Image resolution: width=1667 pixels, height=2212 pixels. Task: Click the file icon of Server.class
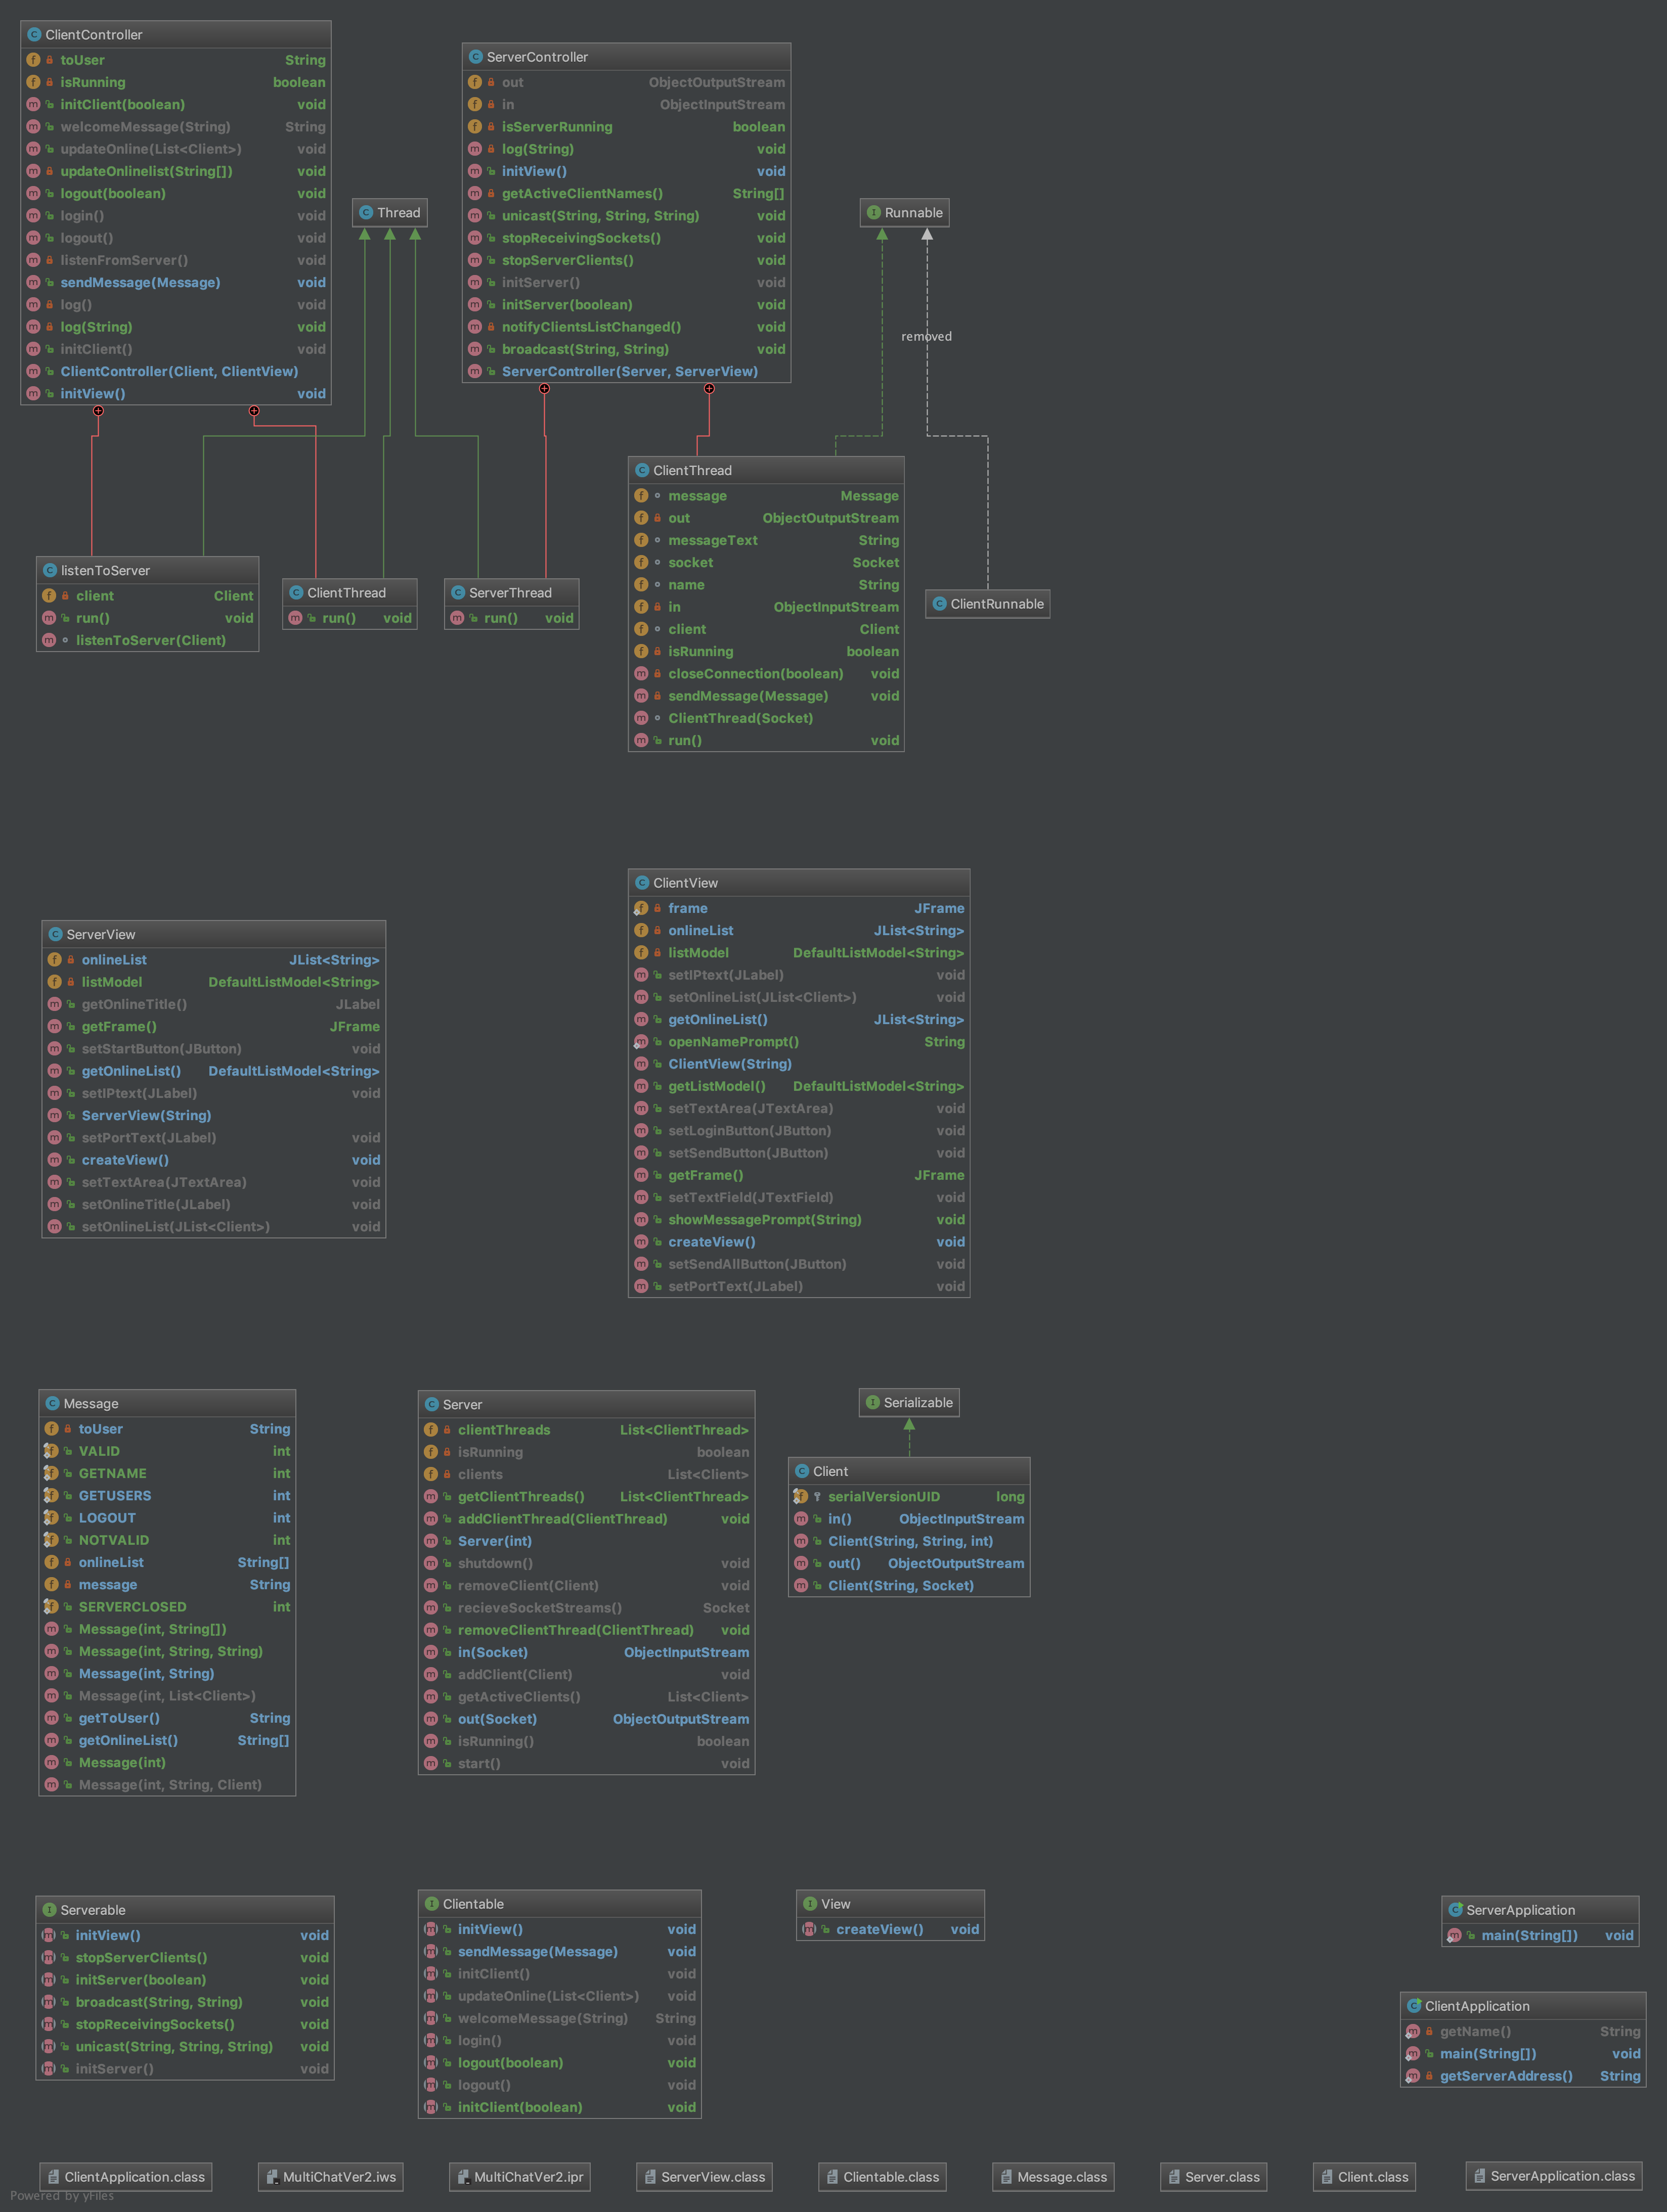pyautogui.click(x=1175, y=2177)
